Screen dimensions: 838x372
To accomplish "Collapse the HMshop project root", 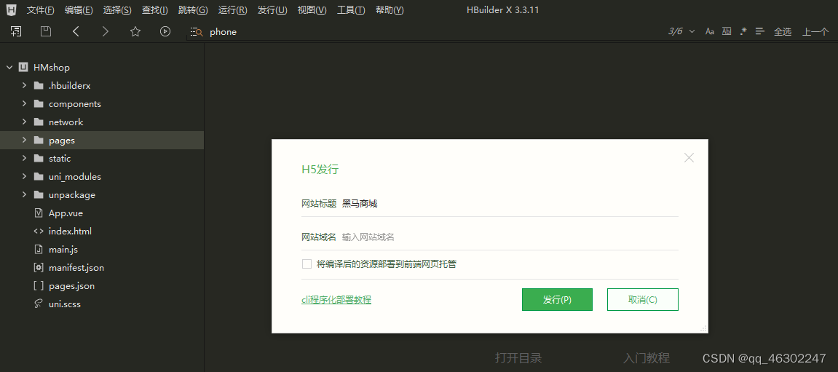I will click(9, 68).
